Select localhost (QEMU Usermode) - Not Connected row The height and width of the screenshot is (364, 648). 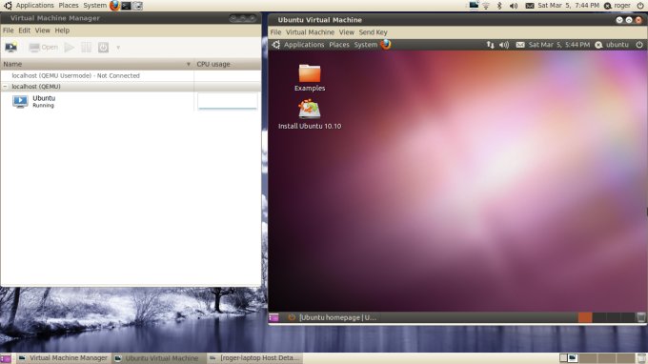[131, 75]
